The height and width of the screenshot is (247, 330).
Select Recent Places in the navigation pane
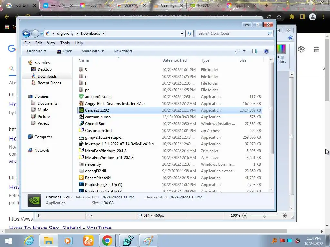tap(49, 83)
